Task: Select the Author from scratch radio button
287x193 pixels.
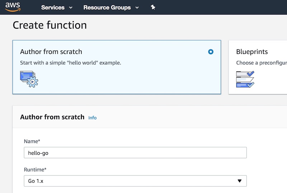Action: [211, 52]
